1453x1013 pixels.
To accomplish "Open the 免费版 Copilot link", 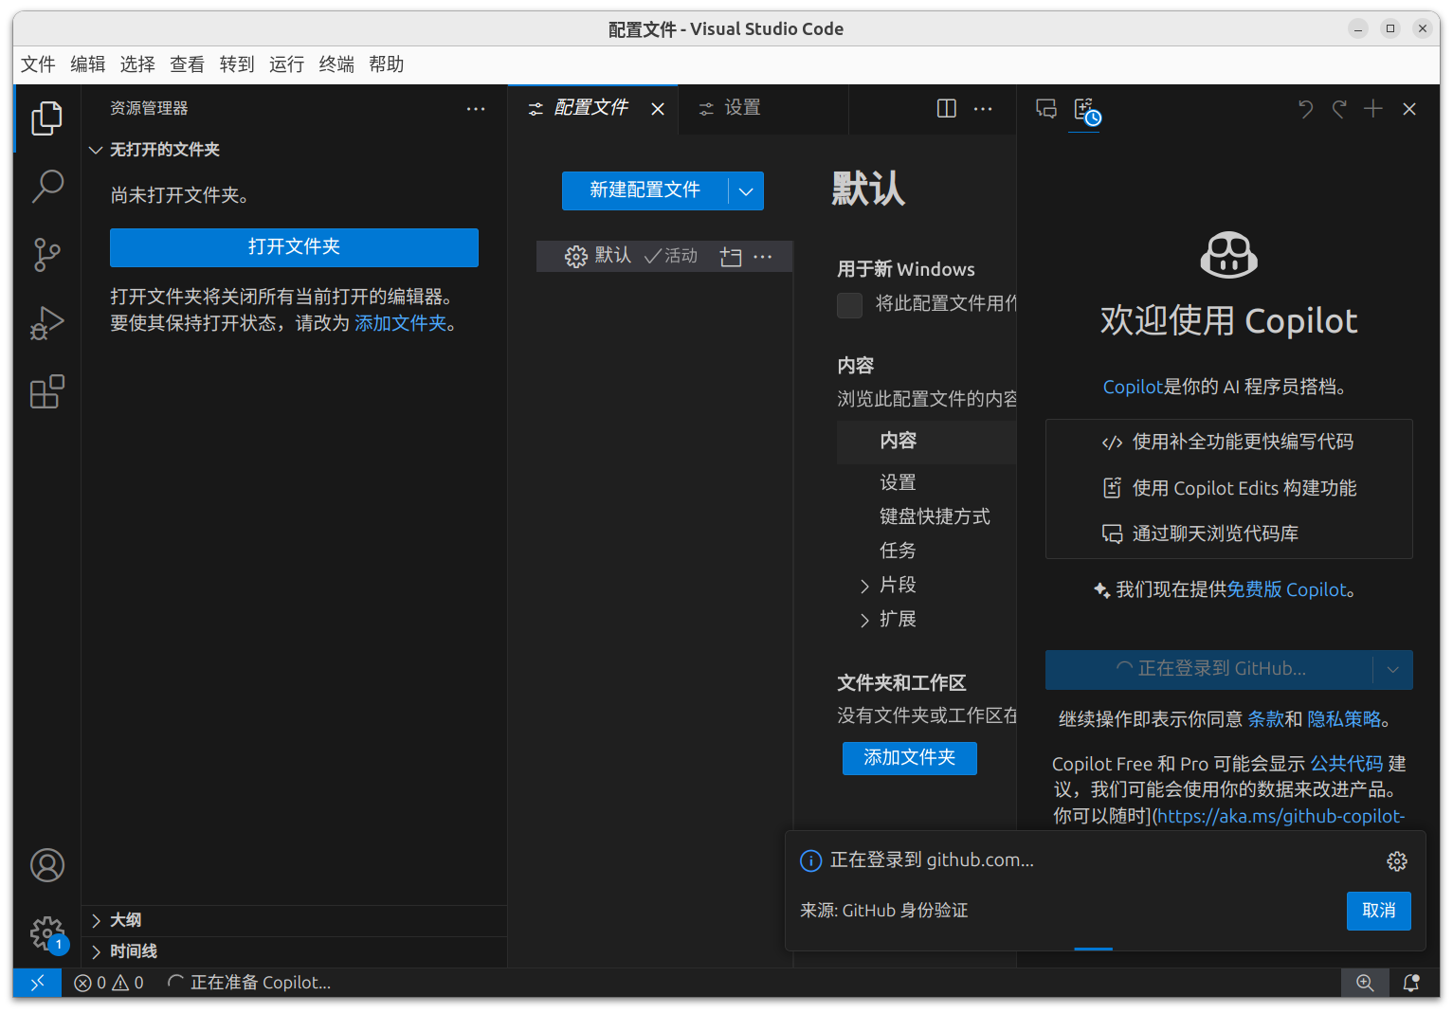I will tap(1286, 590).
